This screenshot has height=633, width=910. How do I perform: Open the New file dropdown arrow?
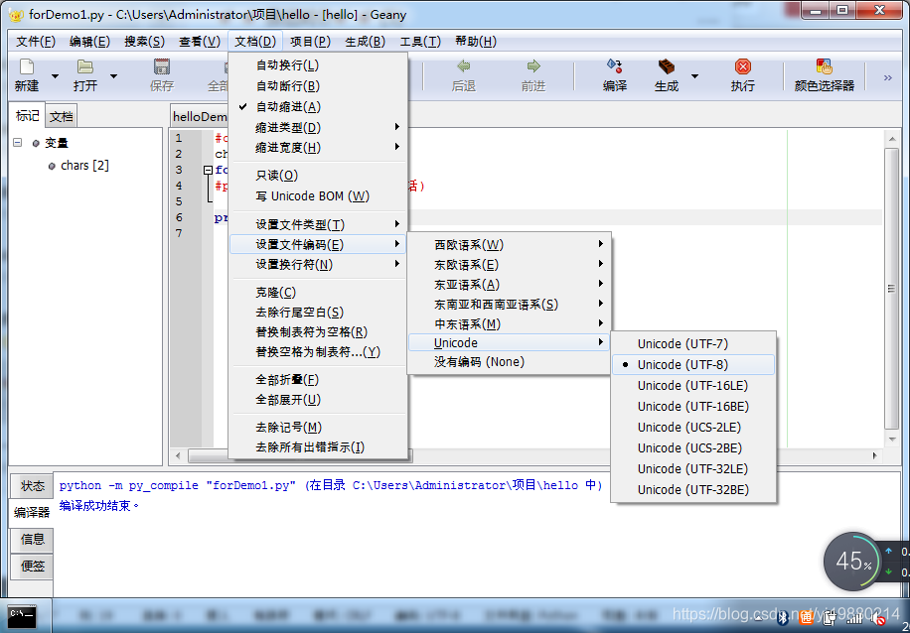(x=55, y=76)
